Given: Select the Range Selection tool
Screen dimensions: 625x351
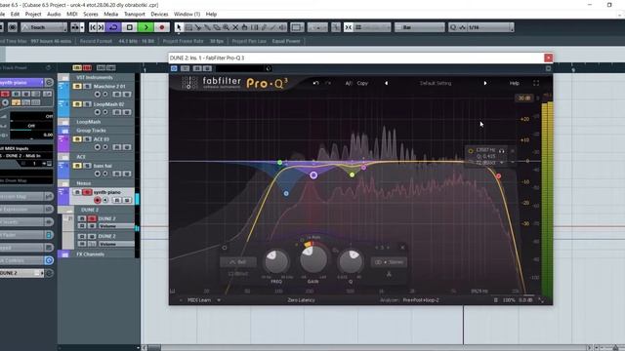Looking at the screenshot, I should click(x=188, y=27).
